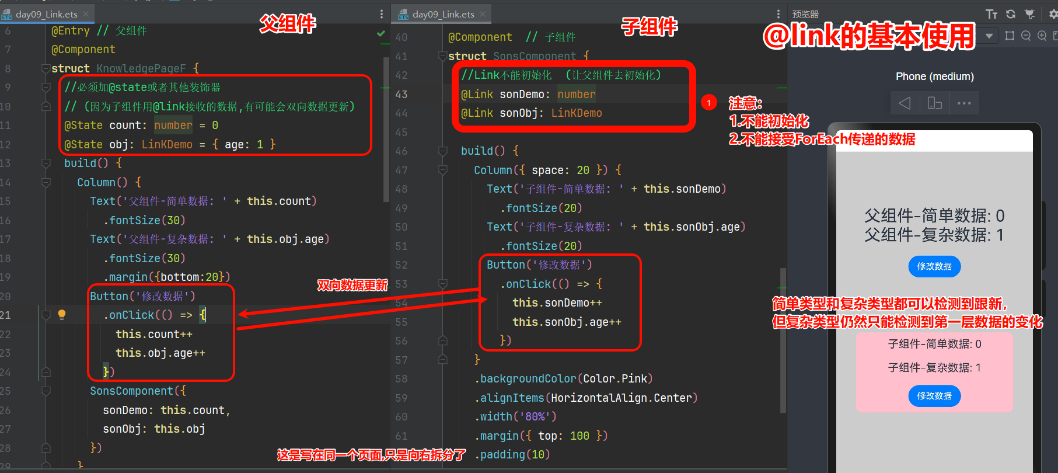
Task: Click @Entry decorator on line 6
Action: point(71,30)
